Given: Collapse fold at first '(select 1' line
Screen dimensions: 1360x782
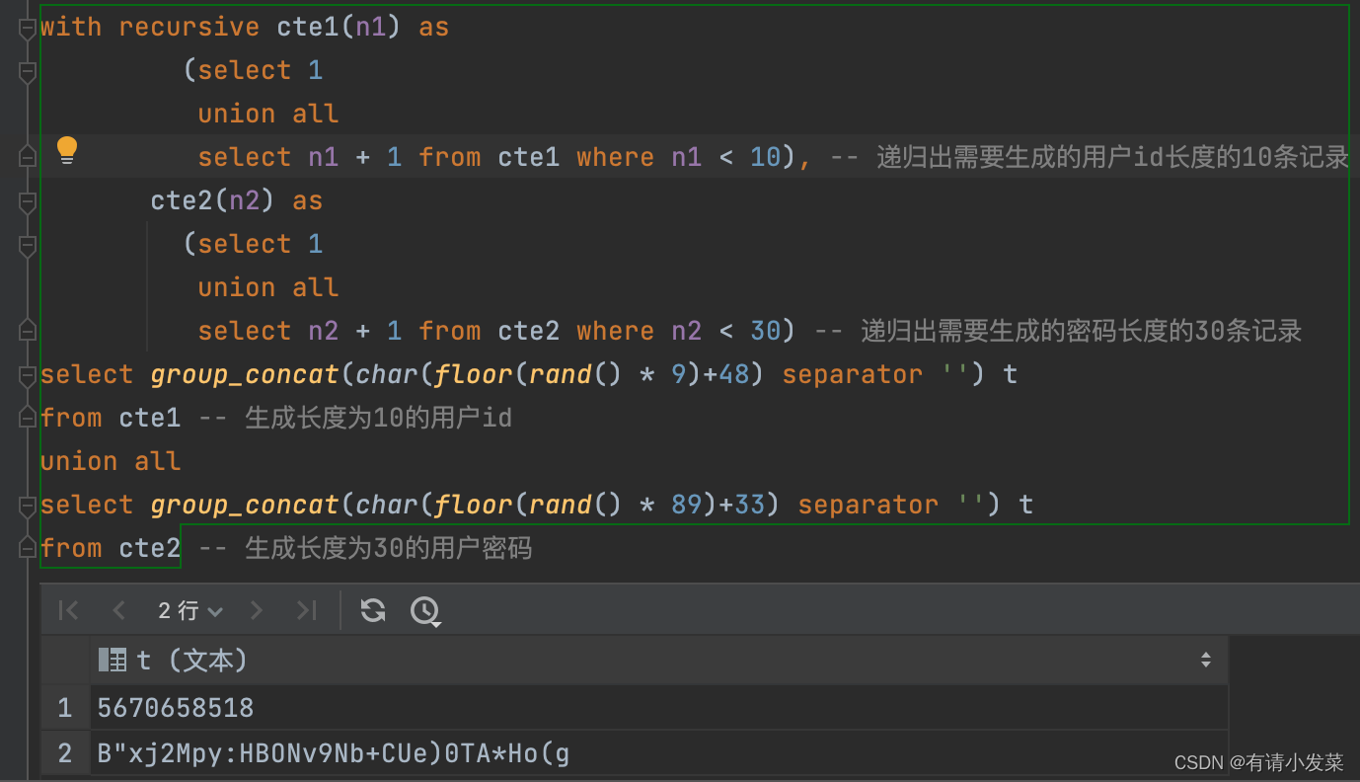Looking at the screenshot, I should click(28, 71).
